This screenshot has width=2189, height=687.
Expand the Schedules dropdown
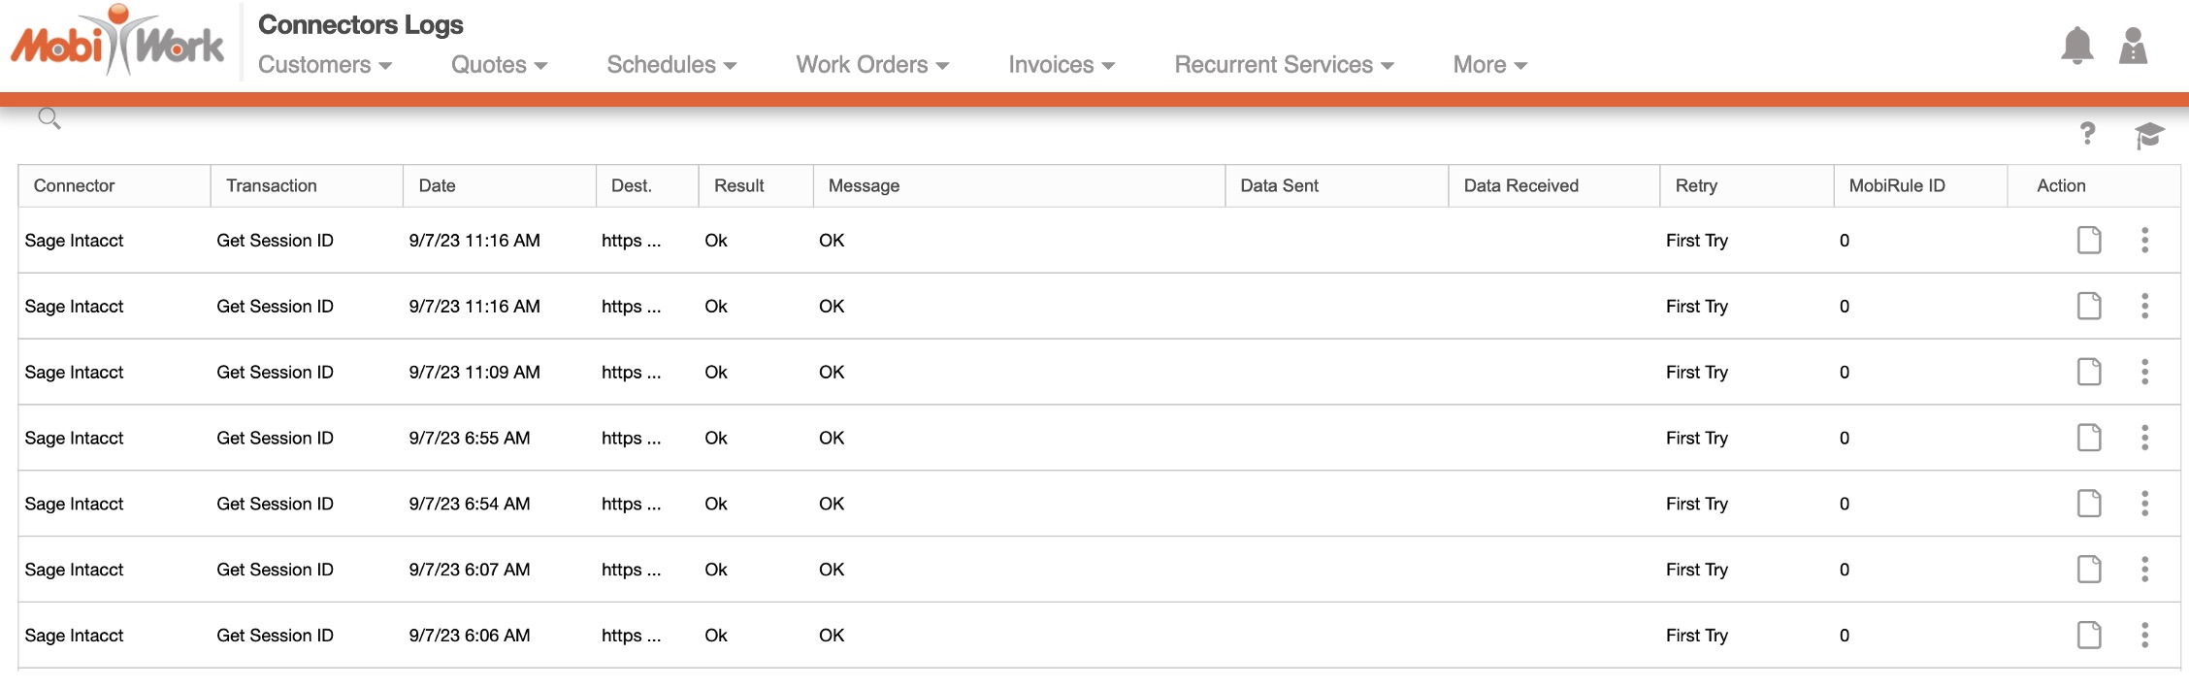tap(671, 65)
